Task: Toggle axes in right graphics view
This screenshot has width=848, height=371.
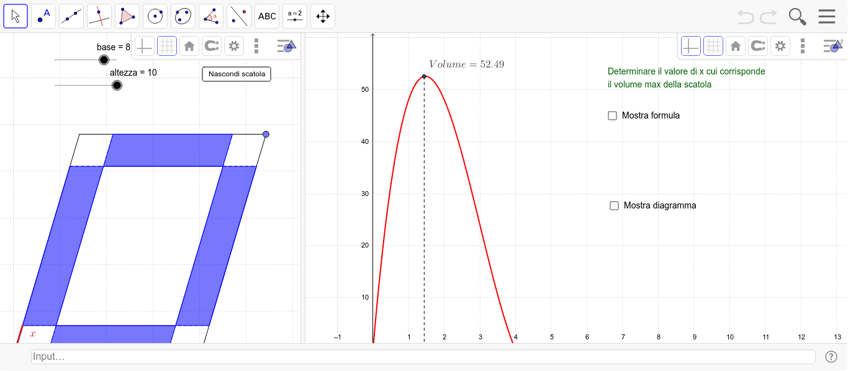Action: pos(691,46)
